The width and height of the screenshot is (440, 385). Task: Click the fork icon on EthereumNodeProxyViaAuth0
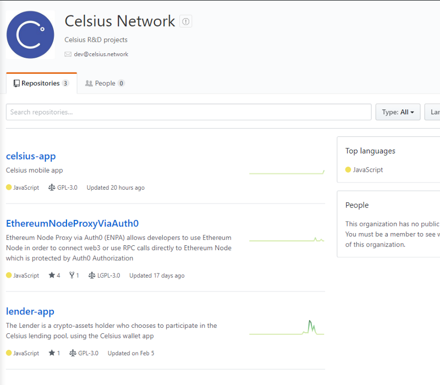click(x=71, y=276)
